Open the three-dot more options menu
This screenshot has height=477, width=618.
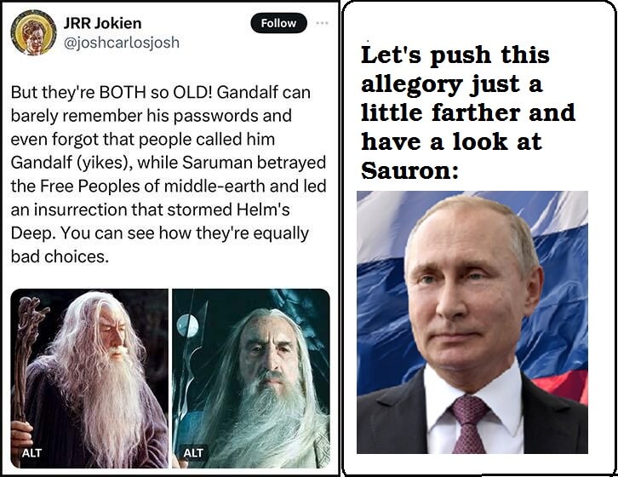pos(322,23)
